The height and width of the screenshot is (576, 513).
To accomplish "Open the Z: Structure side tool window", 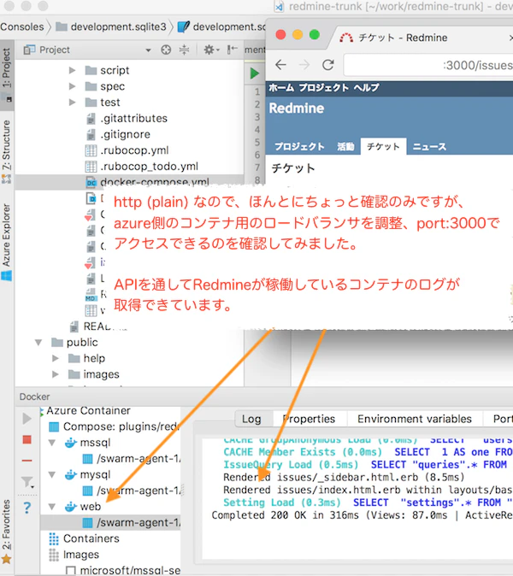I will 7,150.
